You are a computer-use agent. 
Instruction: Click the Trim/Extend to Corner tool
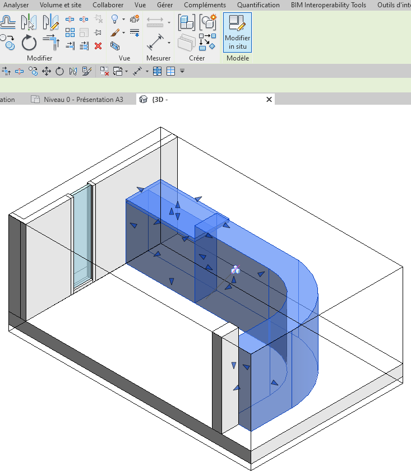pyautogui.click(x=50, y=43)
